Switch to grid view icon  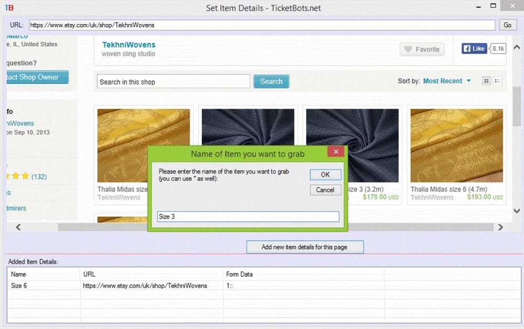(486, 81)
